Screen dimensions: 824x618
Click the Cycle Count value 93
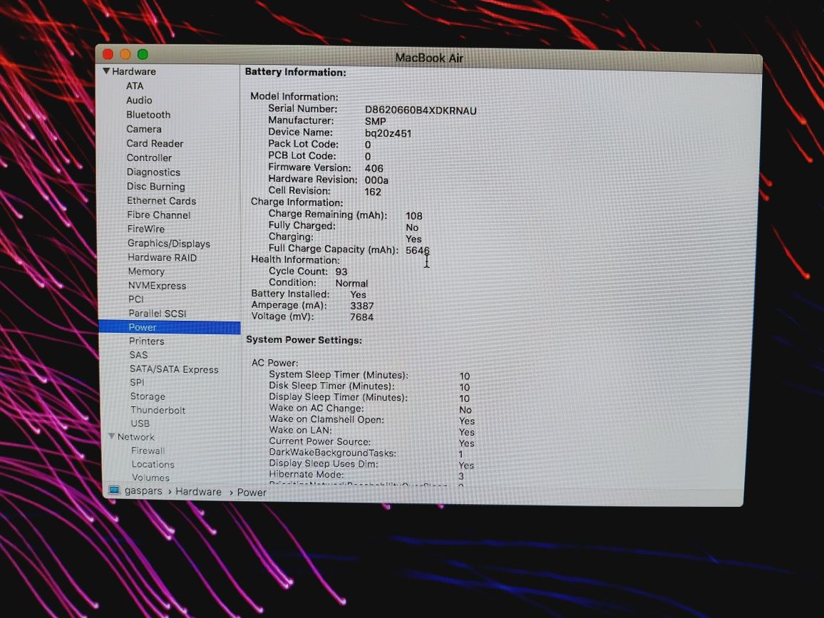[341, 271]
